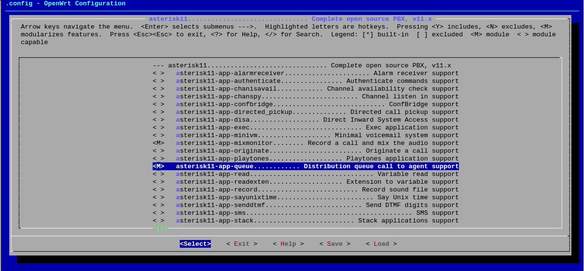
Task: Toggle the asterisk11-app-sayunixtime module selector
Action: click(158, 197)
